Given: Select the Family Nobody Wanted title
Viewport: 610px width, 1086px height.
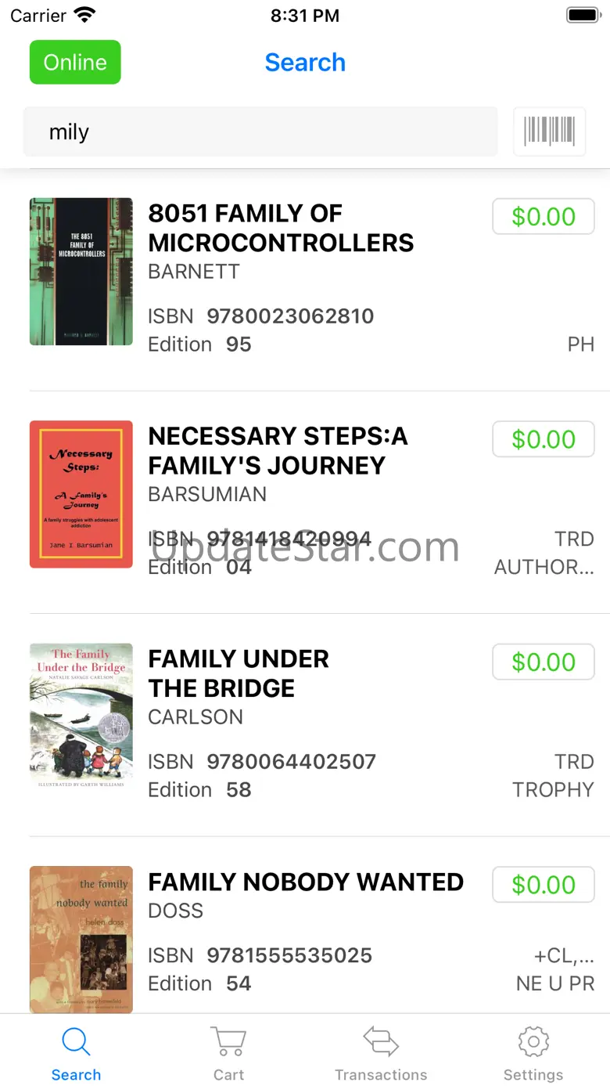Looking at the screenshot, I should (x=306, y=882).
